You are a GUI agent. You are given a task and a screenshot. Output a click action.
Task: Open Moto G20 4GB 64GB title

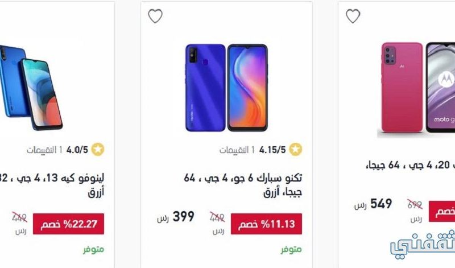pos(410,166)
